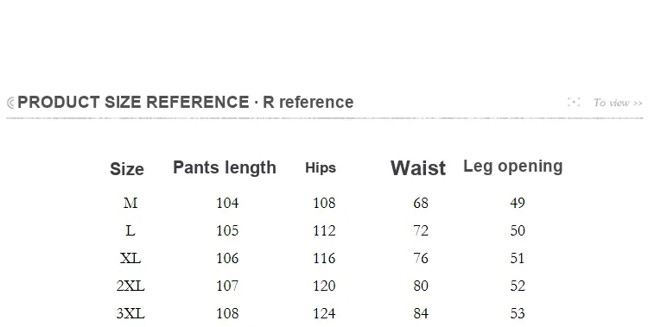Viewport: 648px width, 327px height.
Task: Click the expand-view icon beside To view
Action: click(574, 102)
